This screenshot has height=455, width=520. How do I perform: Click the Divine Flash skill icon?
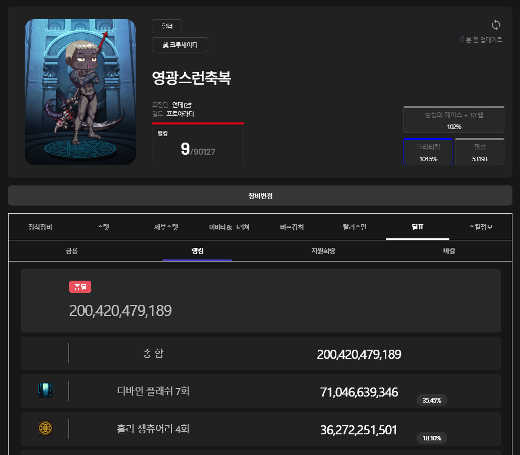pos(45,390)
